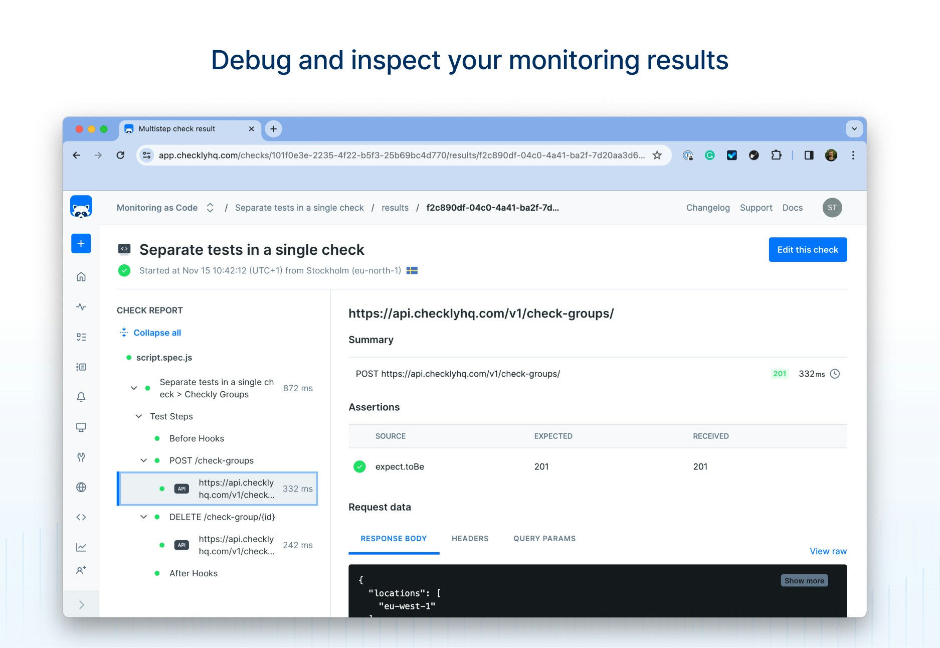
Task: Click the Edit this check button
Action: coord(808,250)
